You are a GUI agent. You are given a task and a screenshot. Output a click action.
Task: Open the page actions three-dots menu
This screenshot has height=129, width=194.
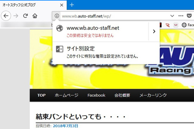[x=181, y=16]
